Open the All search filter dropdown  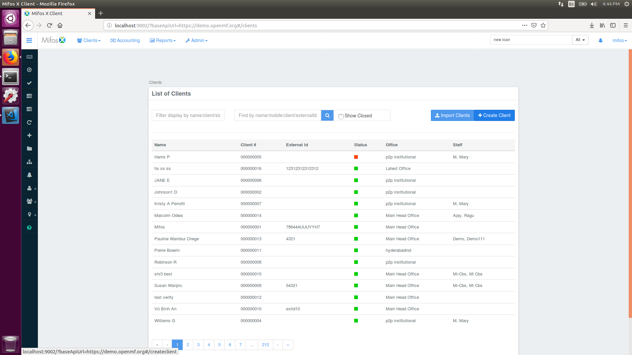tap(580, 40)
